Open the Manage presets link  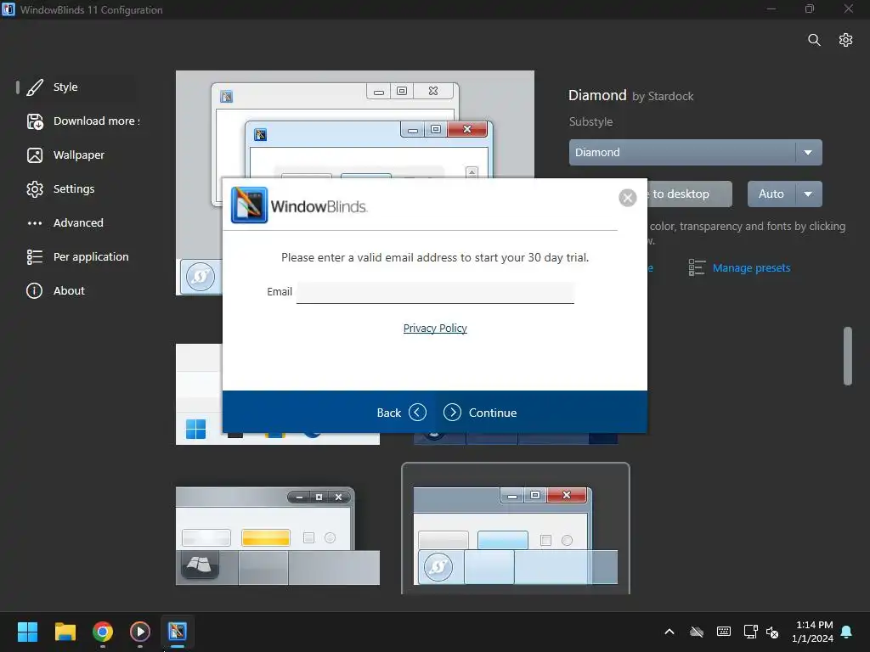click(x=751, y=267)
